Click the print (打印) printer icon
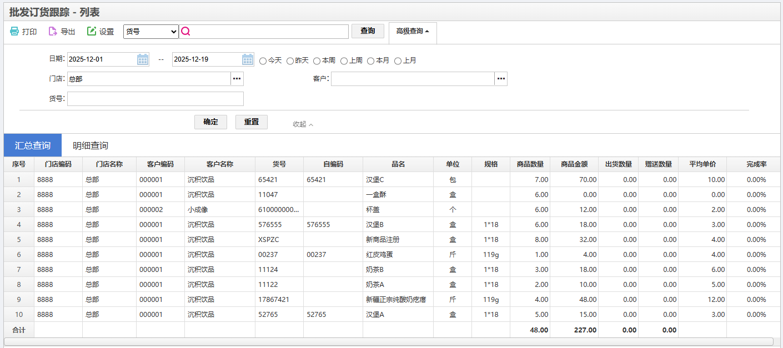This screenshot has height=348, width=783. 14,32
